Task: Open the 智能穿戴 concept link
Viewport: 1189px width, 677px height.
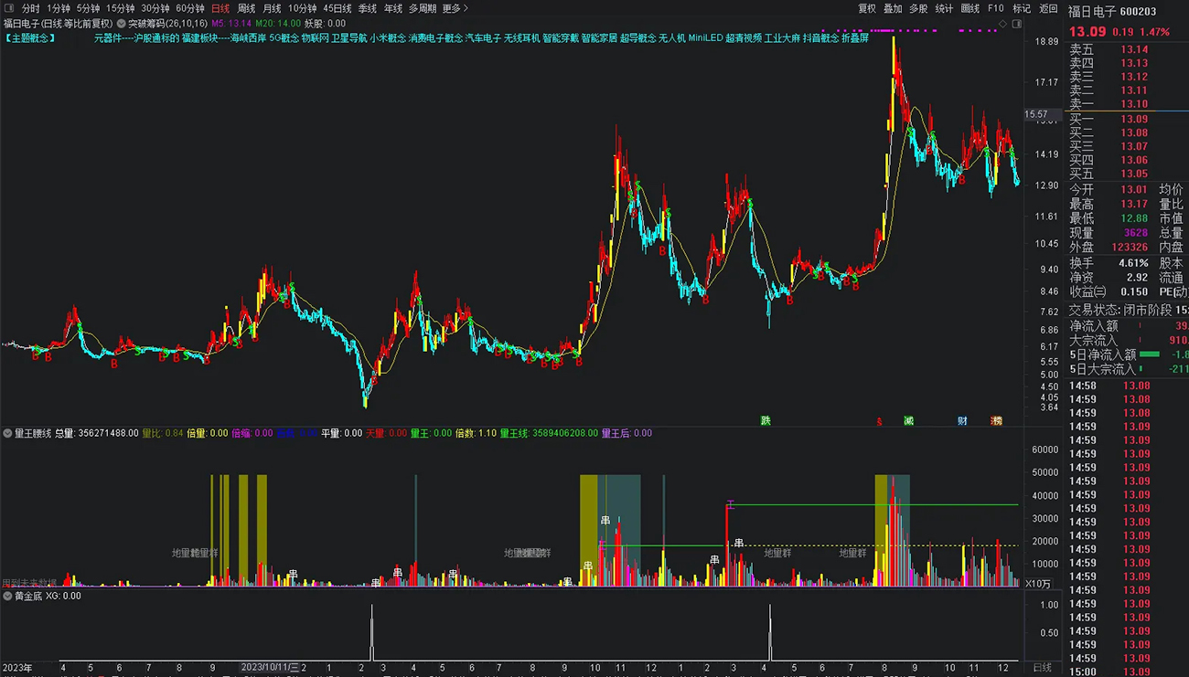Action: click(560, 38)
